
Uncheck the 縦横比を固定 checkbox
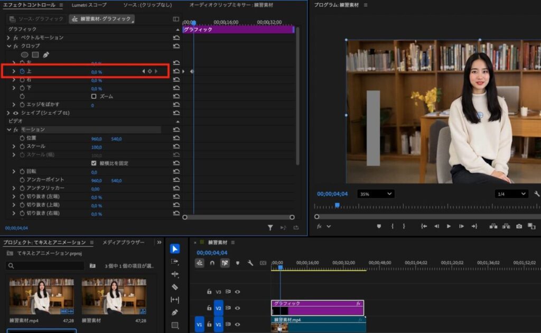point(94,163)
